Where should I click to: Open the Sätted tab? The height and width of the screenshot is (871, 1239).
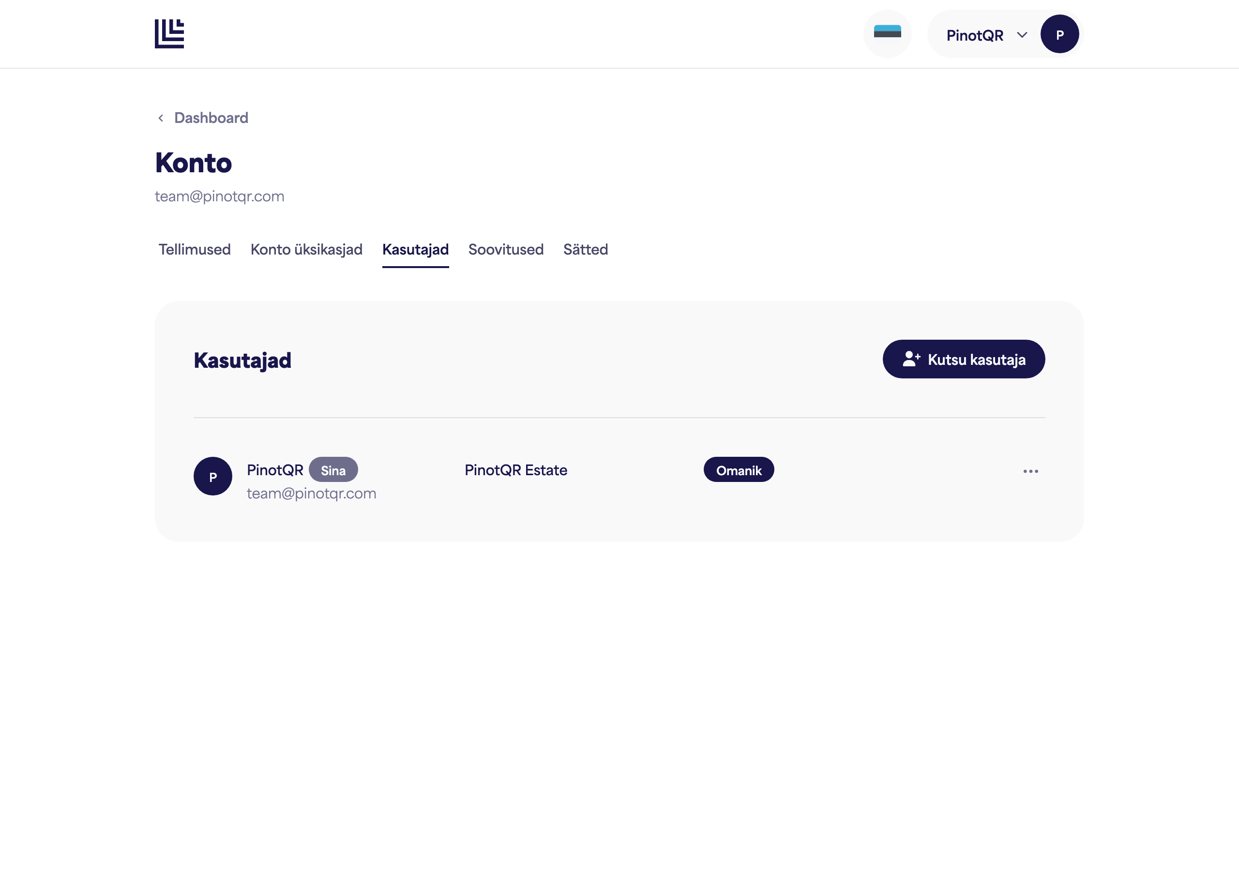point(586,249)
